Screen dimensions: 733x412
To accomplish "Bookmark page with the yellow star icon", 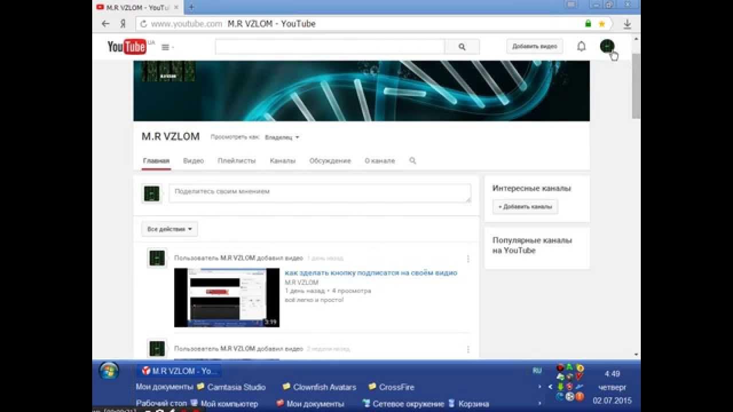I will pyautogui.click(x=602, y=23).
